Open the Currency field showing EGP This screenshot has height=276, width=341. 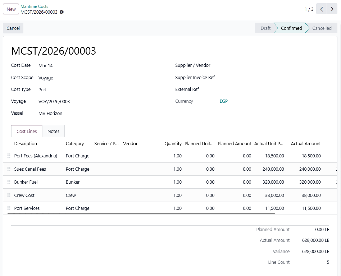pyautogui.click(x=224, y=101)
